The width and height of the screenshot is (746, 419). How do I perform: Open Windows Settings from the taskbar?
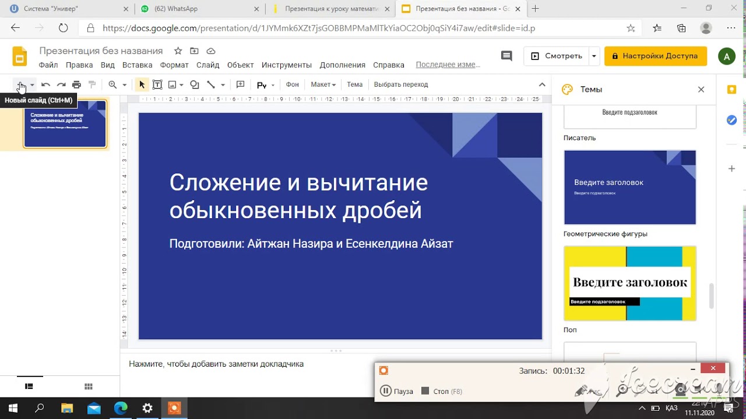tap(147, 408)
